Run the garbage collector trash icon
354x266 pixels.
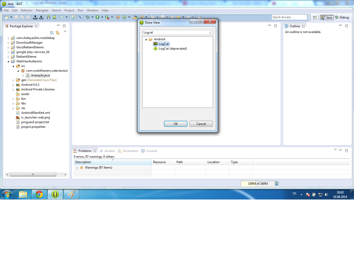[277, 184]
